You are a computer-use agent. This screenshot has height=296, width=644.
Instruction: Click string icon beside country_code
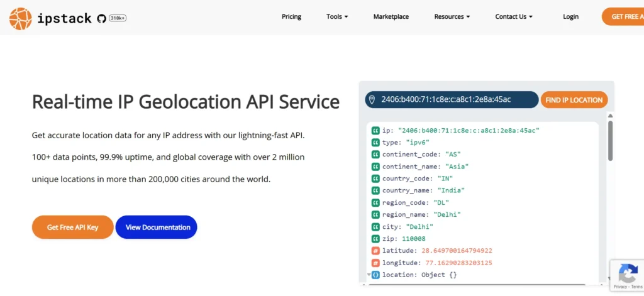375,178
